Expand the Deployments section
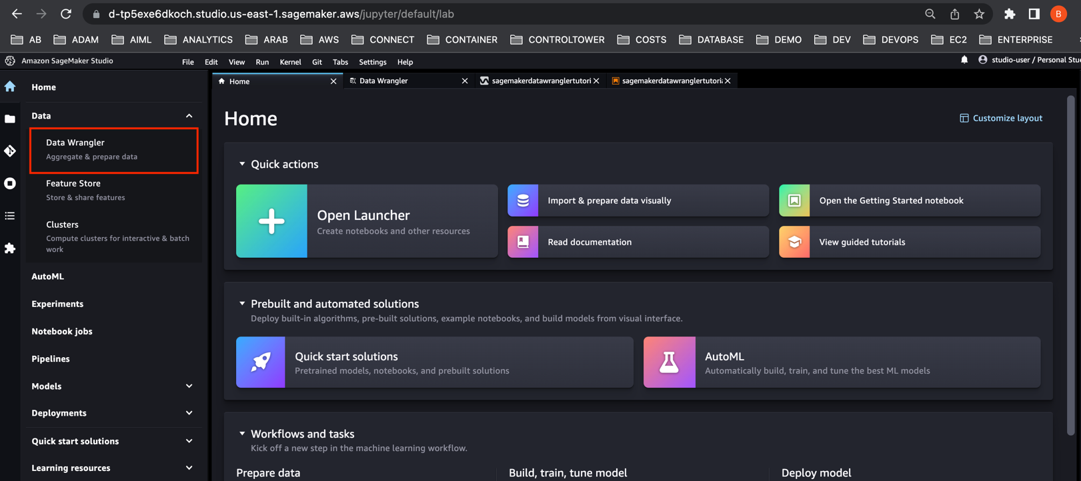1081x481 pixels. pos(189,413)
